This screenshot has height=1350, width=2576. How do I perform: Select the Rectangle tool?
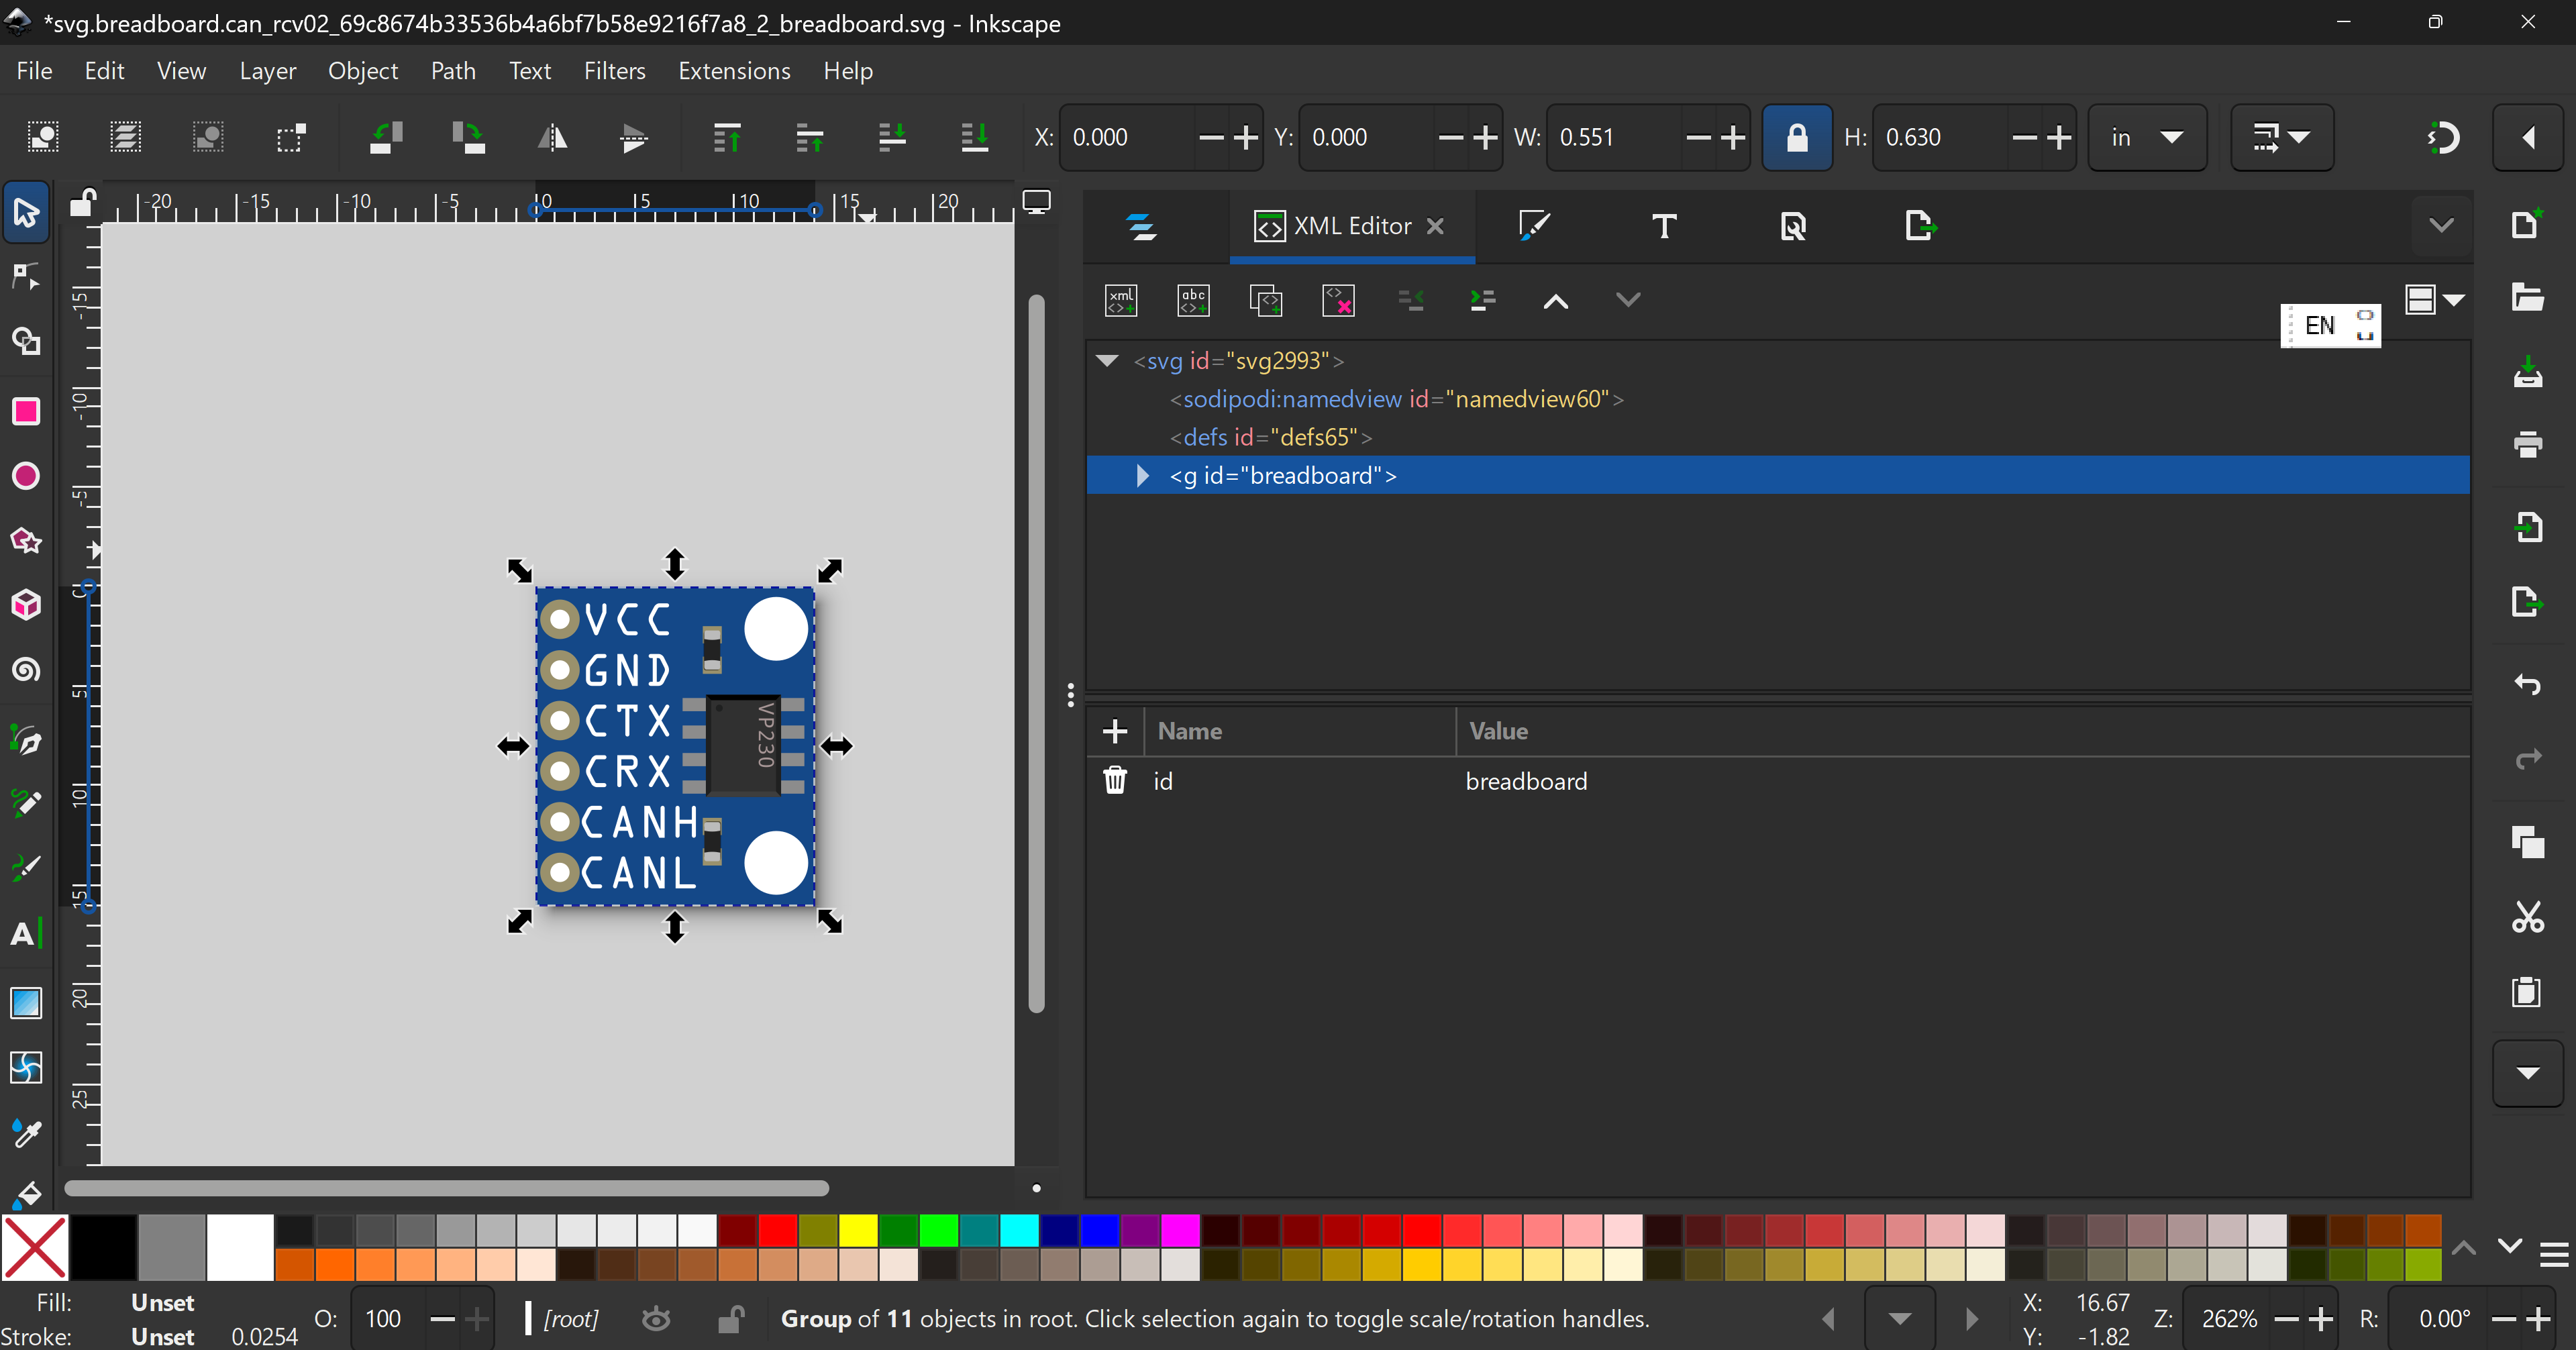click(26, 411)
